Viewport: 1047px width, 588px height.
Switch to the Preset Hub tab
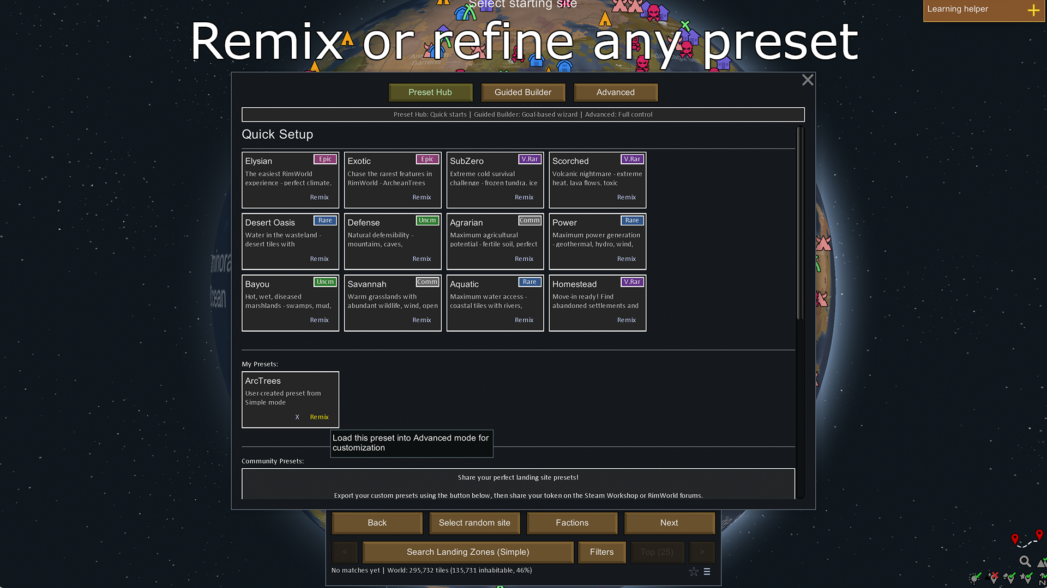click(430, 93)
